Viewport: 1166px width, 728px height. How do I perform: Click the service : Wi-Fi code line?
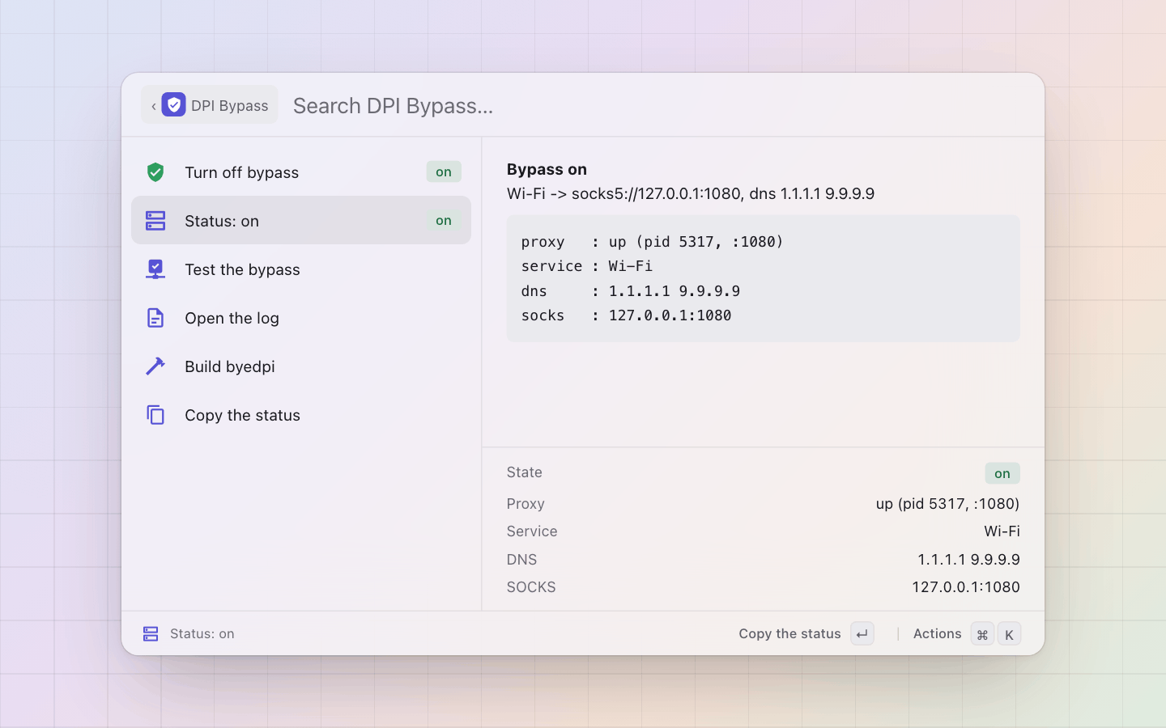pyautogui.click(x=586, y=265)
